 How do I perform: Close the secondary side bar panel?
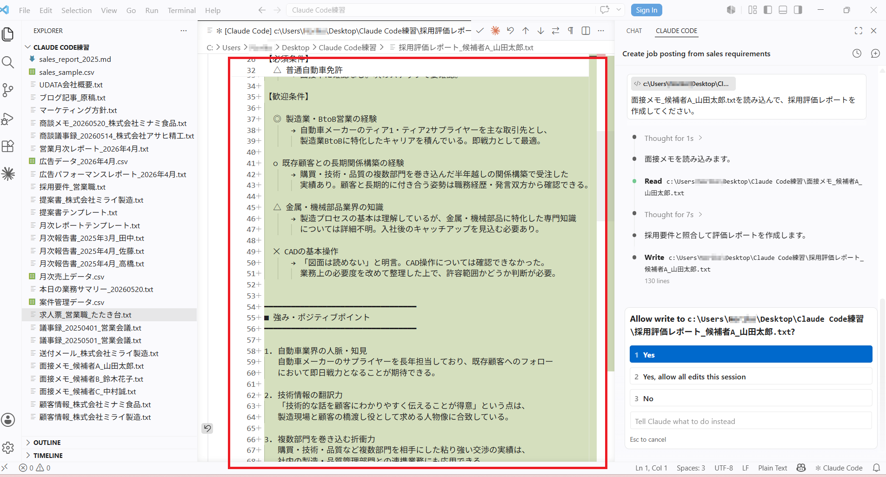point(873,31)
